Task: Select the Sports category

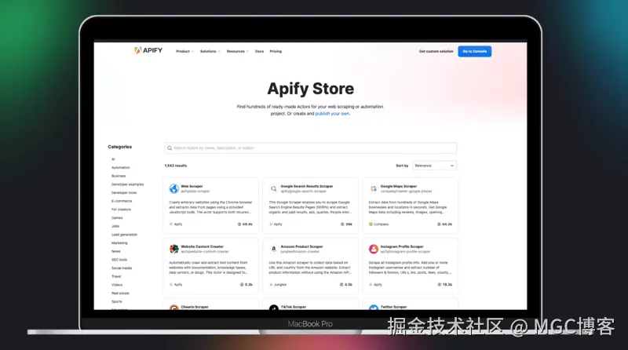Action: (x=117, y=302)
